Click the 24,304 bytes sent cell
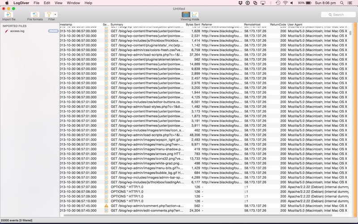 pos(195,211)
